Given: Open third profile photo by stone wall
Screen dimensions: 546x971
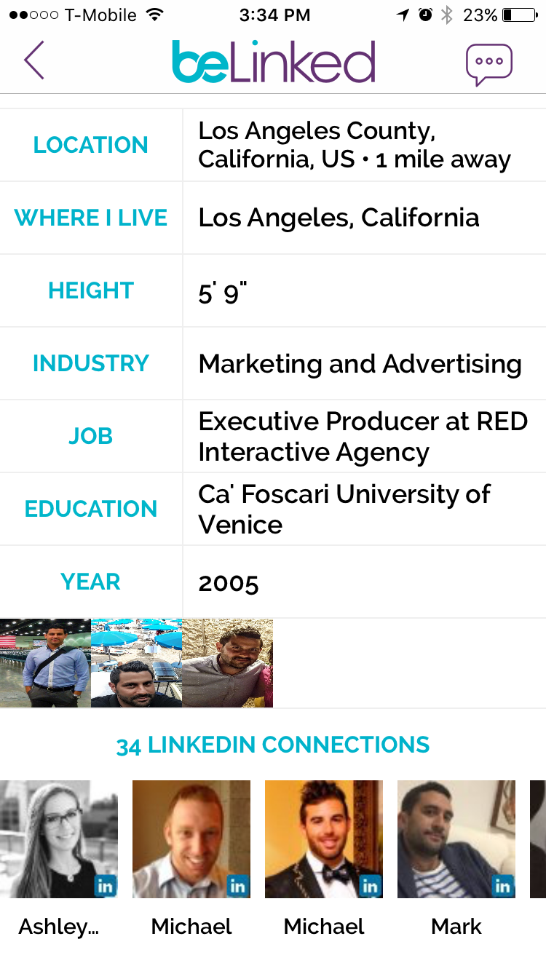Looking at the screenshot, I should click(x=227, y=663).
